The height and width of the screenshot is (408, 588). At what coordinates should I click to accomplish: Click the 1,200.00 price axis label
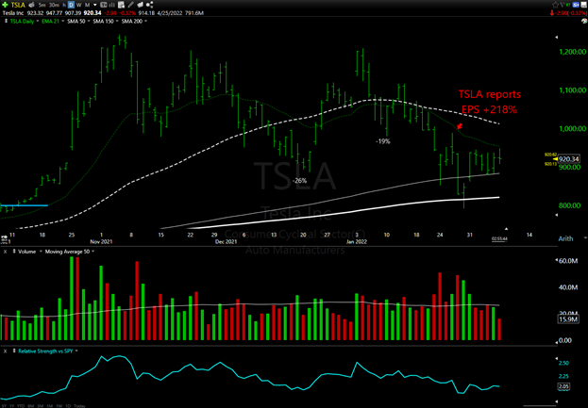pos(572,52)
